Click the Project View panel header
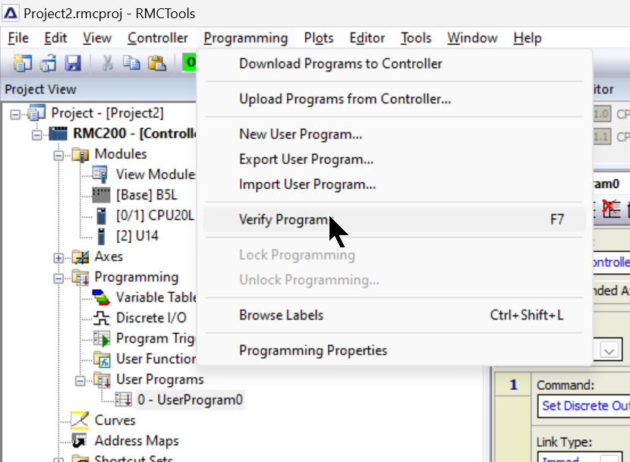The height and width of the screenshot is (462, 630). tap(99, 90)
